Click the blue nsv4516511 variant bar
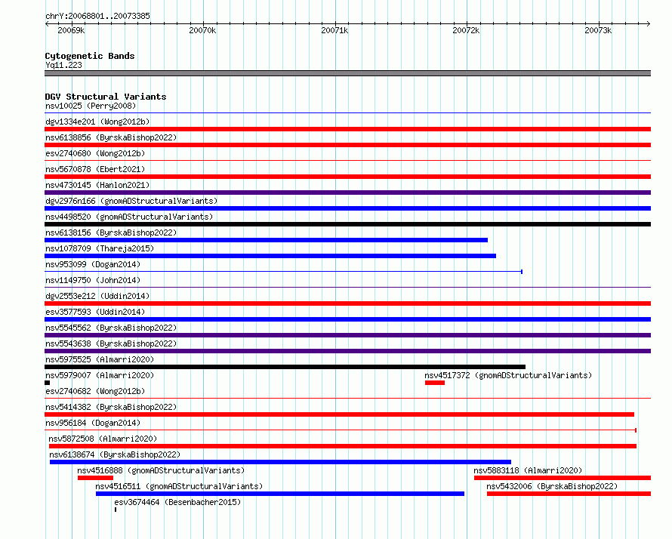This screenshot has width=672, height=539. pos(280,494)
